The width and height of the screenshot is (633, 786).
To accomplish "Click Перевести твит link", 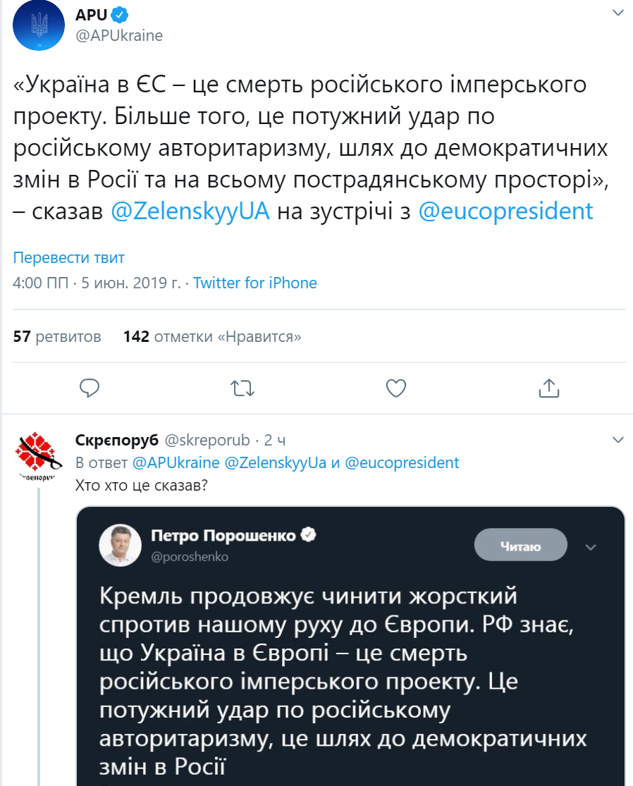I will pyautogui.click(x=69, y=258).
